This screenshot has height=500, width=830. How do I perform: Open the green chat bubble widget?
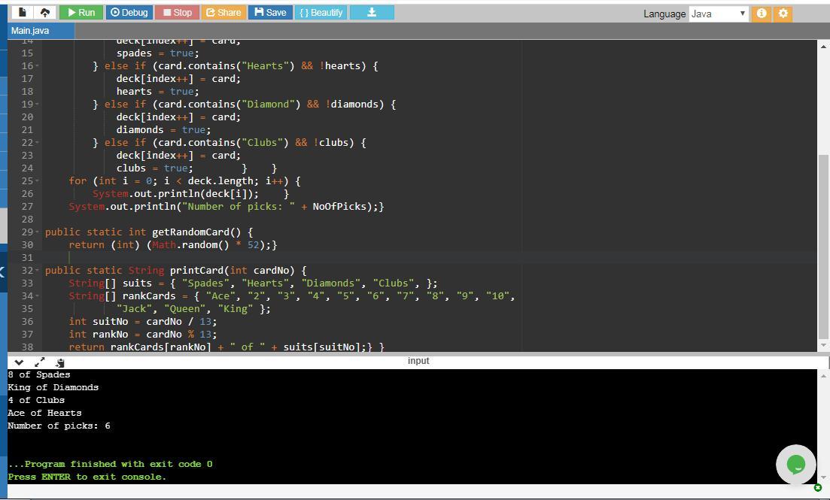[795, 465]
